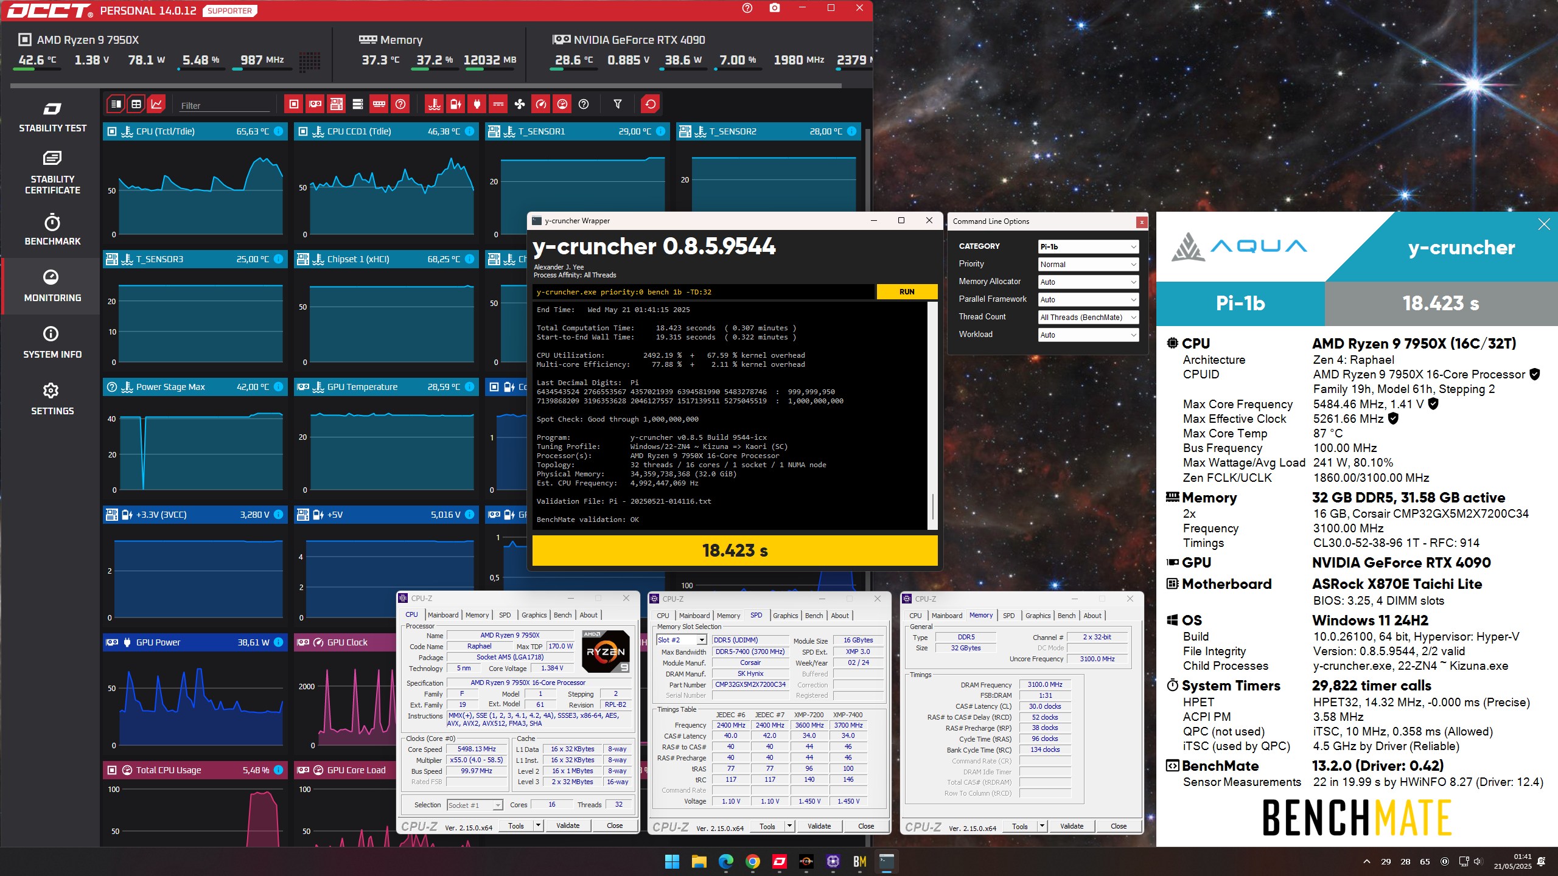The height and width of the screenshot is (876, 1558).
Task: Open the Workload dropdown
Action: (x=1088, y=335)
